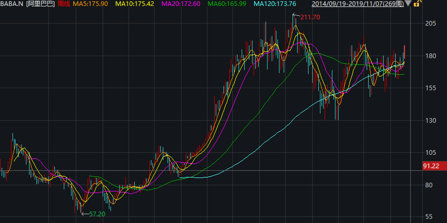Click the 55 price axis label

click(429, 217)
